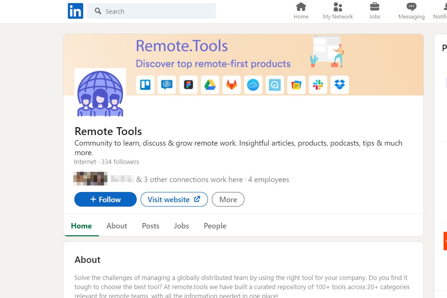This screenshot has width=447, height=298.
Task: Click the Trello icon in banner
Action: tap(145, 85)
